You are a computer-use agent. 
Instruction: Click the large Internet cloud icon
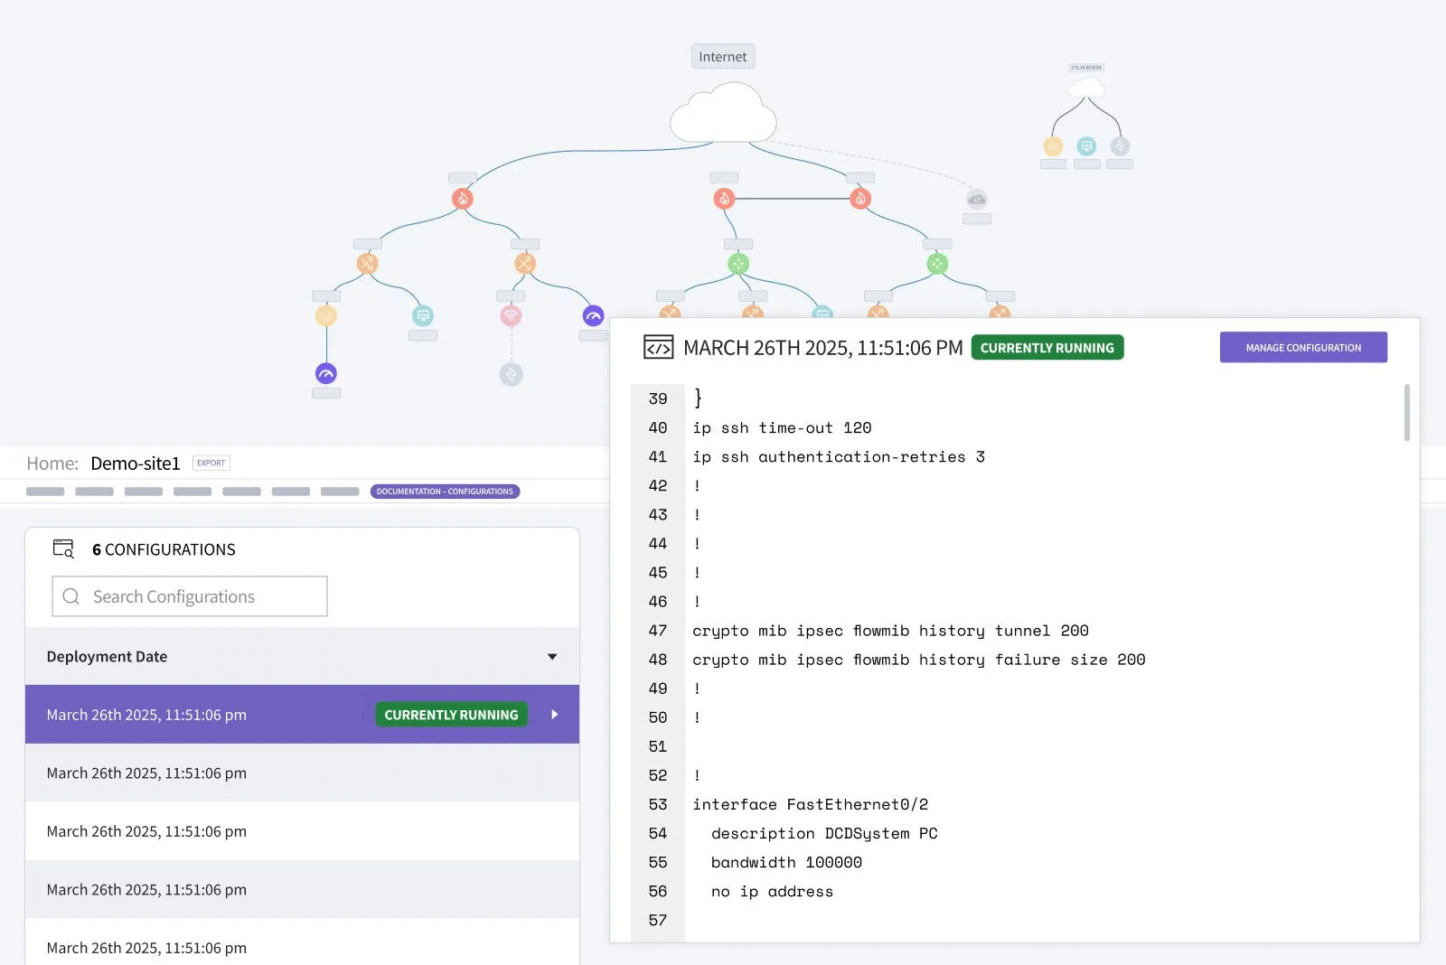pos(723,112)
